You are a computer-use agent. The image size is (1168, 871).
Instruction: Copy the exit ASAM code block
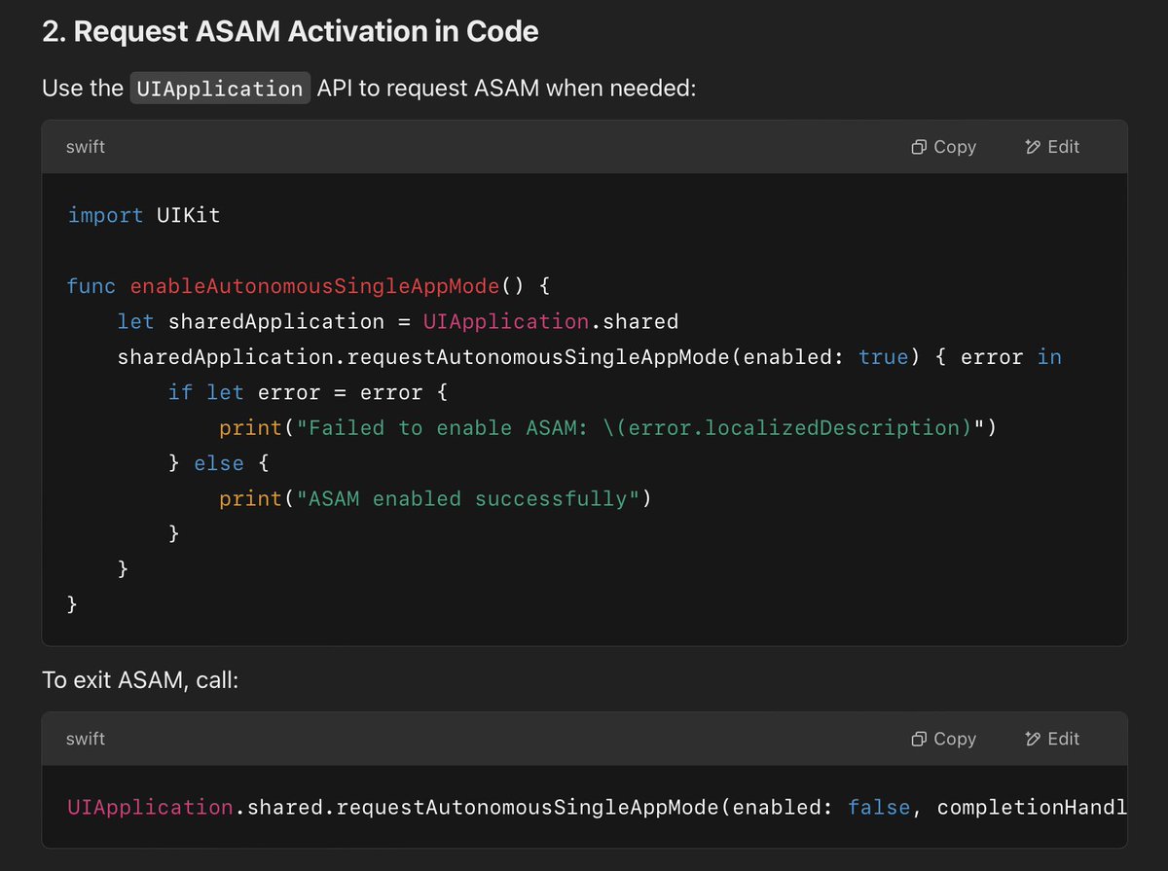point(943,739)
